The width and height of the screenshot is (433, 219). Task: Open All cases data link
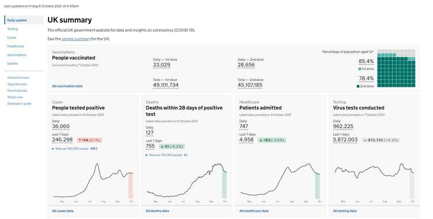click(63, 211)
